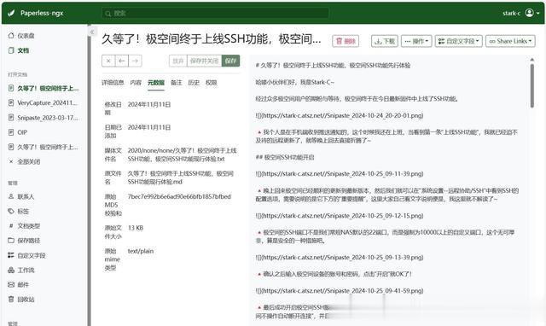Open first 久等了 document in open list
This screenshot has height=326, width=546.
(44, 89)
